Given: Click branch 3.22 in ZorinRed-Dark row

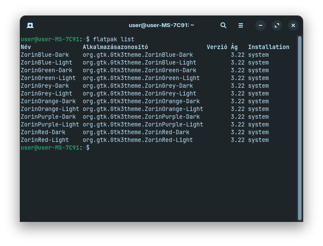Looking at the screenshot, I should click(238, 132).
